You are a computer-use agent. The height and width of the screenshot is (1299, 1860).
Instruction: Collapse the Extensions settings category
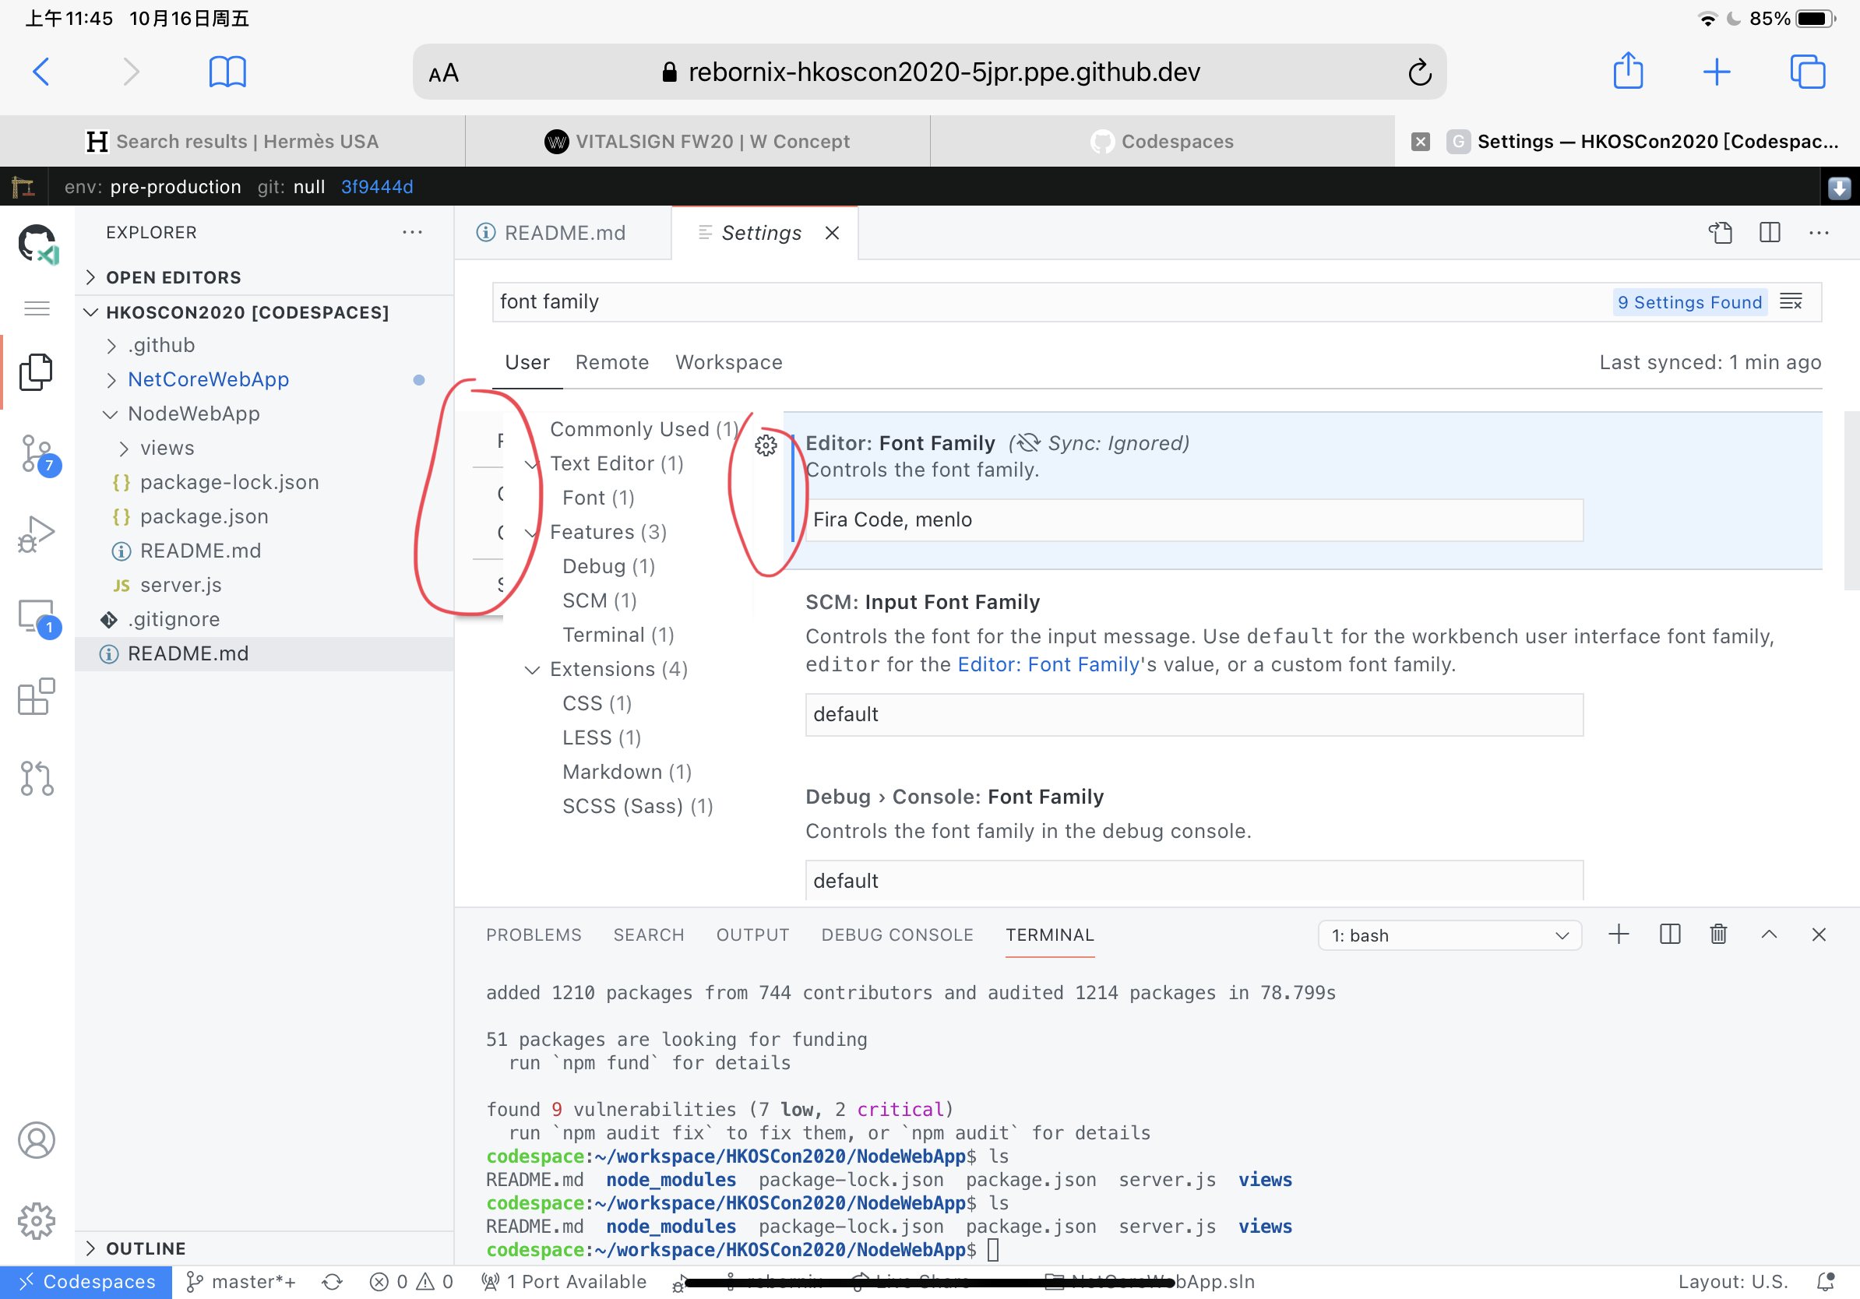pos(532,669)
